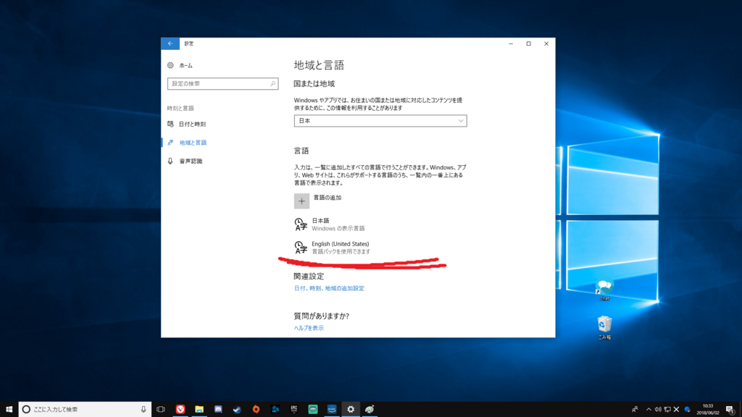Show hidden system tray icons
Image resolution: width=742 pixels, height=417 pixels.
point(649,410)
